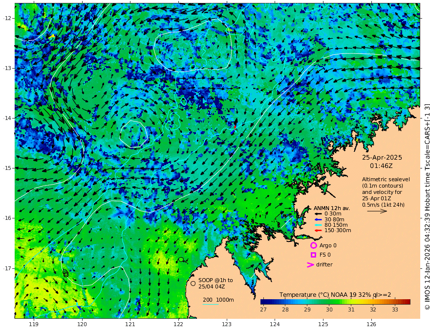Click the dark blue colorbar end at 27
The width and height of the screenshot is (430, 333).
[x=263, y=302]
